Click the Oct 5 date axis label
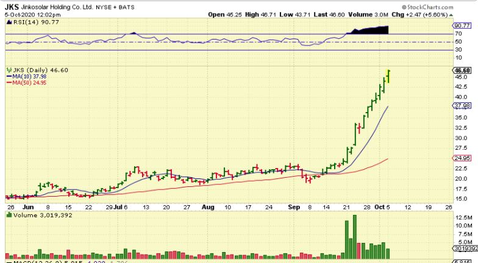478x263 pixels. click(382, 207)
